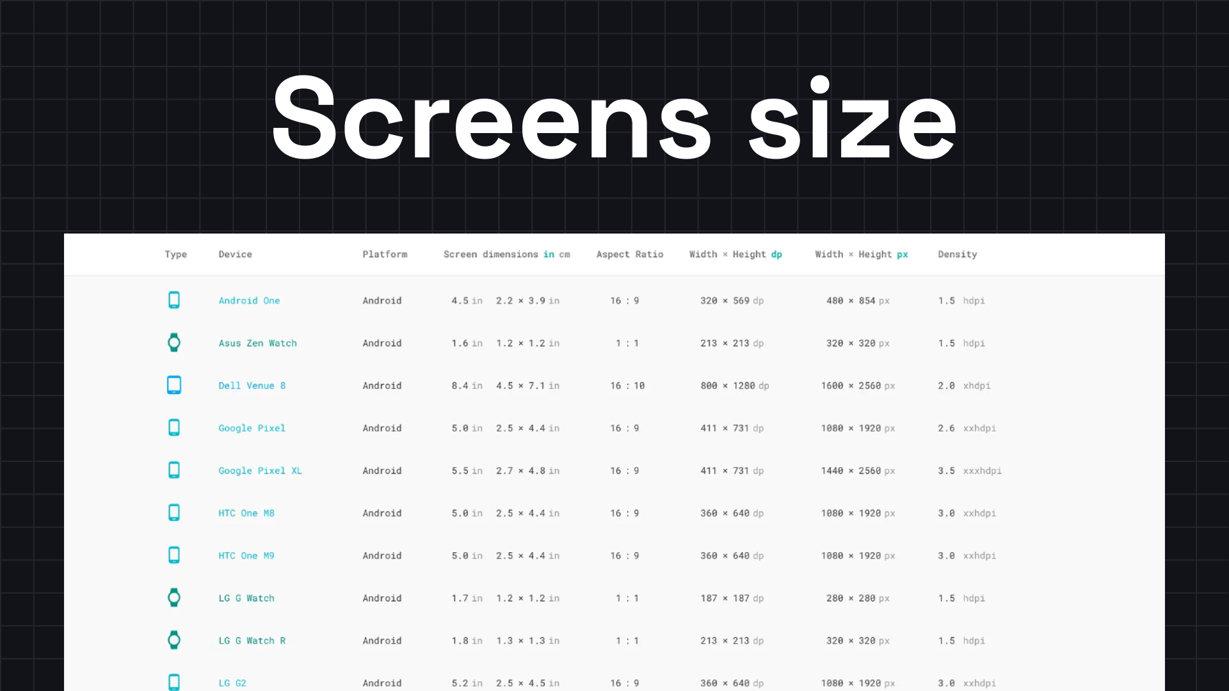Click the 1.3 × 1.3 in dimensions
1229x691 pixels.
pyautogui.click(x=527, y=640)
